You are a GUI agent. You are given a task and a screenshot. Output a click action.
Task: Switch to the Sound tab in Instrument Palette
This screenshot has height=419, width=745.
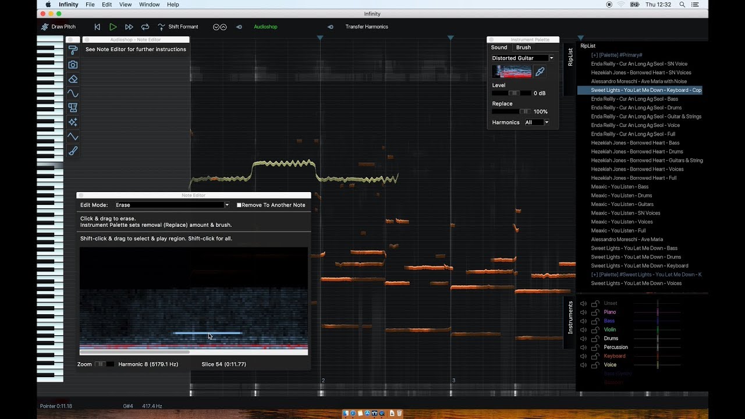click(x=499, y=48)
